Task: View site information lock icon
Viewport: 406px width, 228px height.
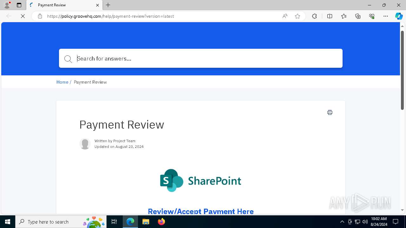Action: click(x=40, y=16)
